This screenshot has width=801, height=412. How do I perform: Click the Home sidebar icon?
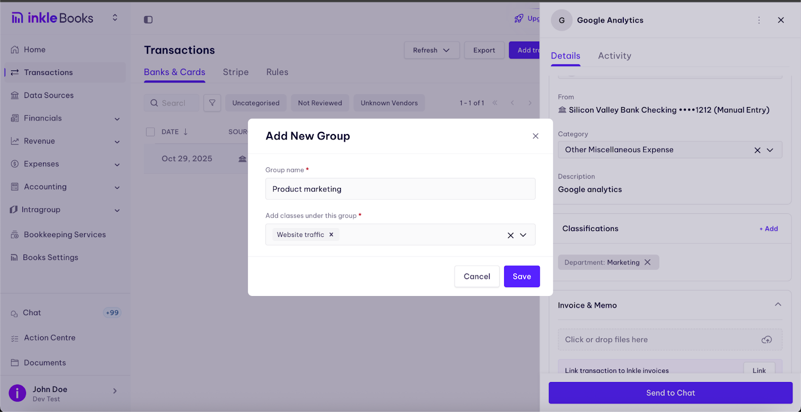click(15, 49)
